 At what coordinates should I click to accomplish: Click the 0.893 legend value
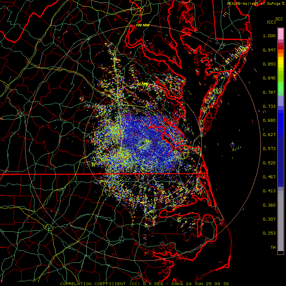[x=269, y=64]
